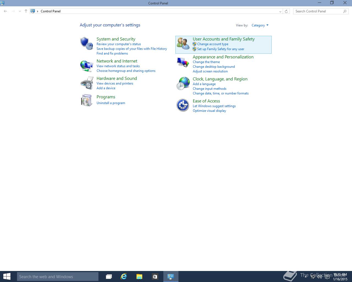
Task: Open Programs disc box icon
Action: tap(87, 100)
